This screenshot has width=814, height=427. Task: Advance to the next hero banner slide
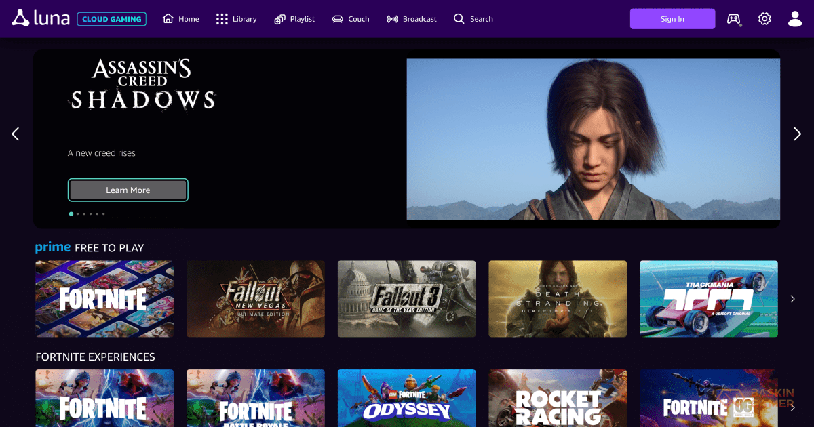click(x=798, y=134)
